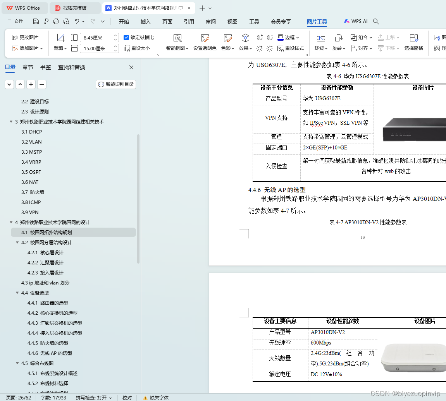This screenshot has height=401, width=446.
Task: Open the 拼写检查 spell check dropdown
Action: click(x=94, y=398)
